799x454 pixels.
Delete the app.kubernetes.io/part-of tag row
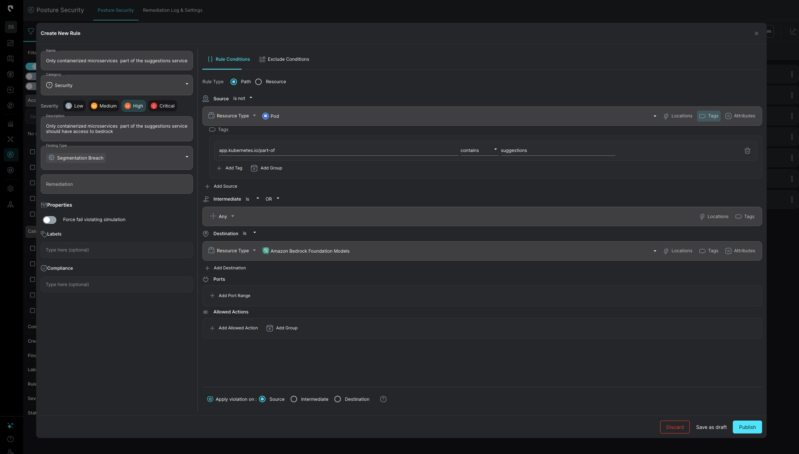747,151
